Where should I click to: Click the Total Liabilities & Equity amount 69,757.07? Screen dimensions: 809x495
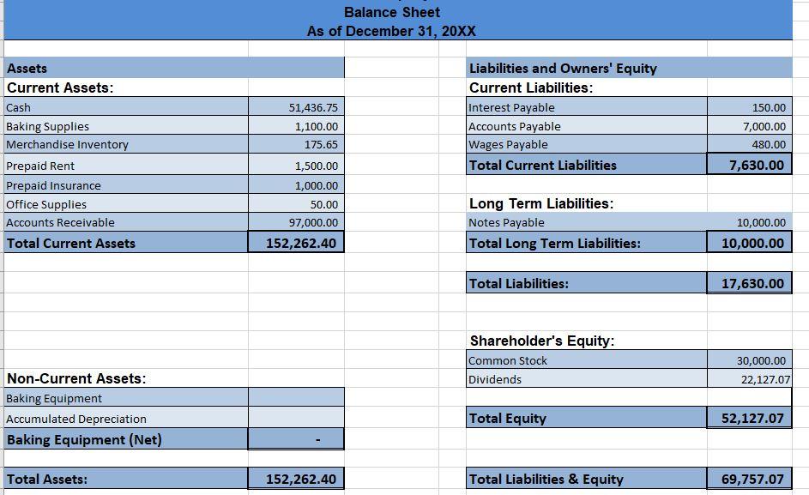[x=748, y=479]
